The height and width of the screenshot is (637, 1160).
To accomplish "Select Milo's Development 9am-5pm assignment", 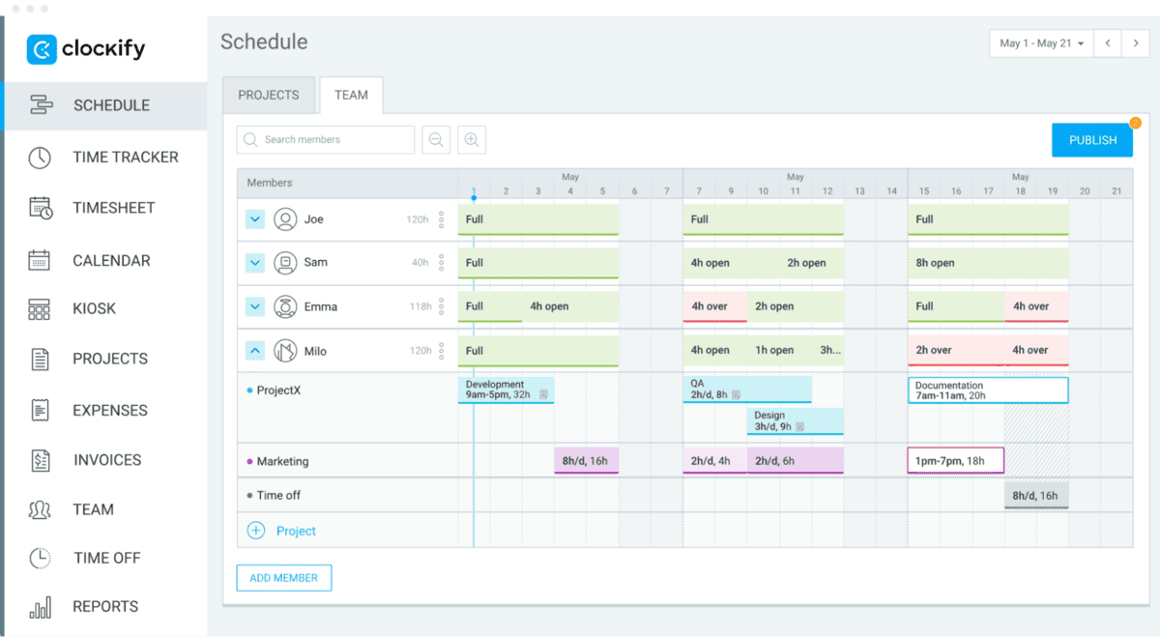I will [x=506, y=390].
